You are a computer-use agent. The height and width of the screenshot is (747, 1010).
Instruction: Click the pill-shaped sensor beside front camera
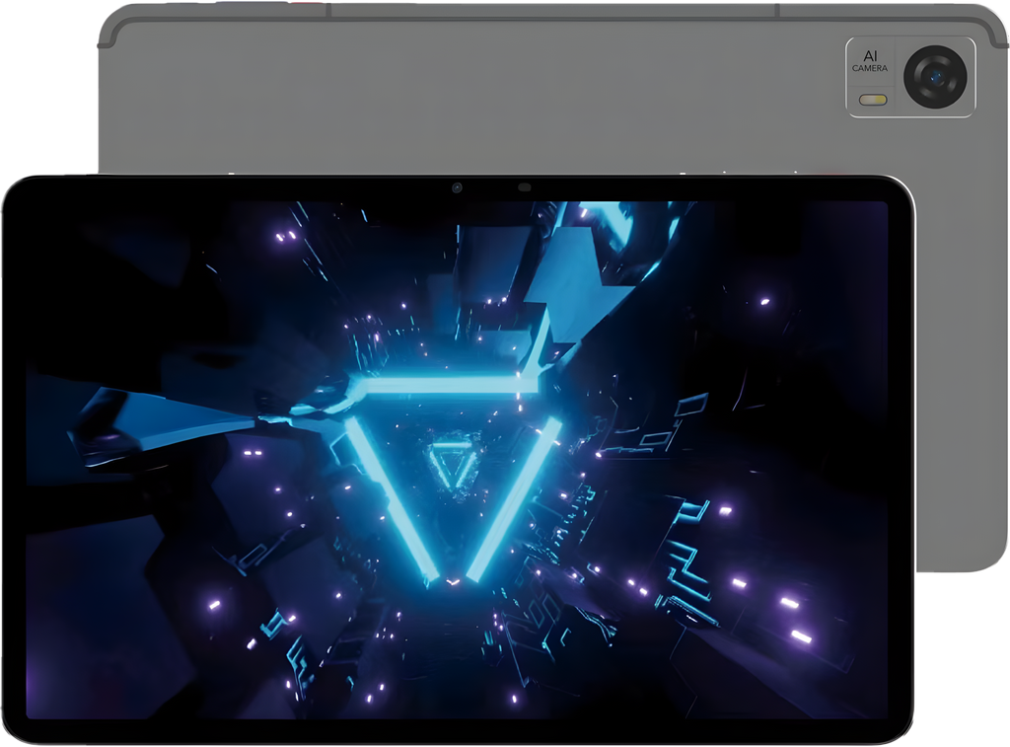point(524,187)
